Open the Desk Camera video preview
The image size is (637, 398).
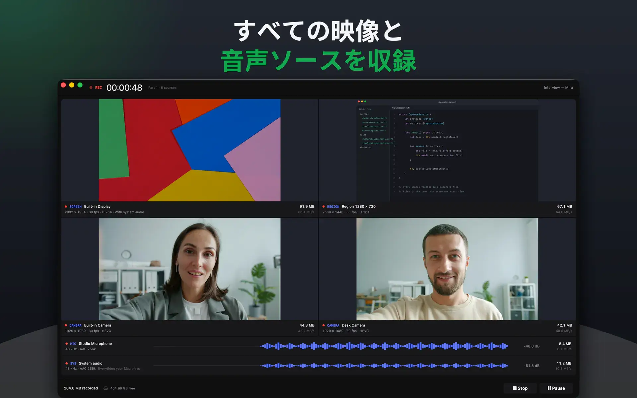click(x=447, y=269)
